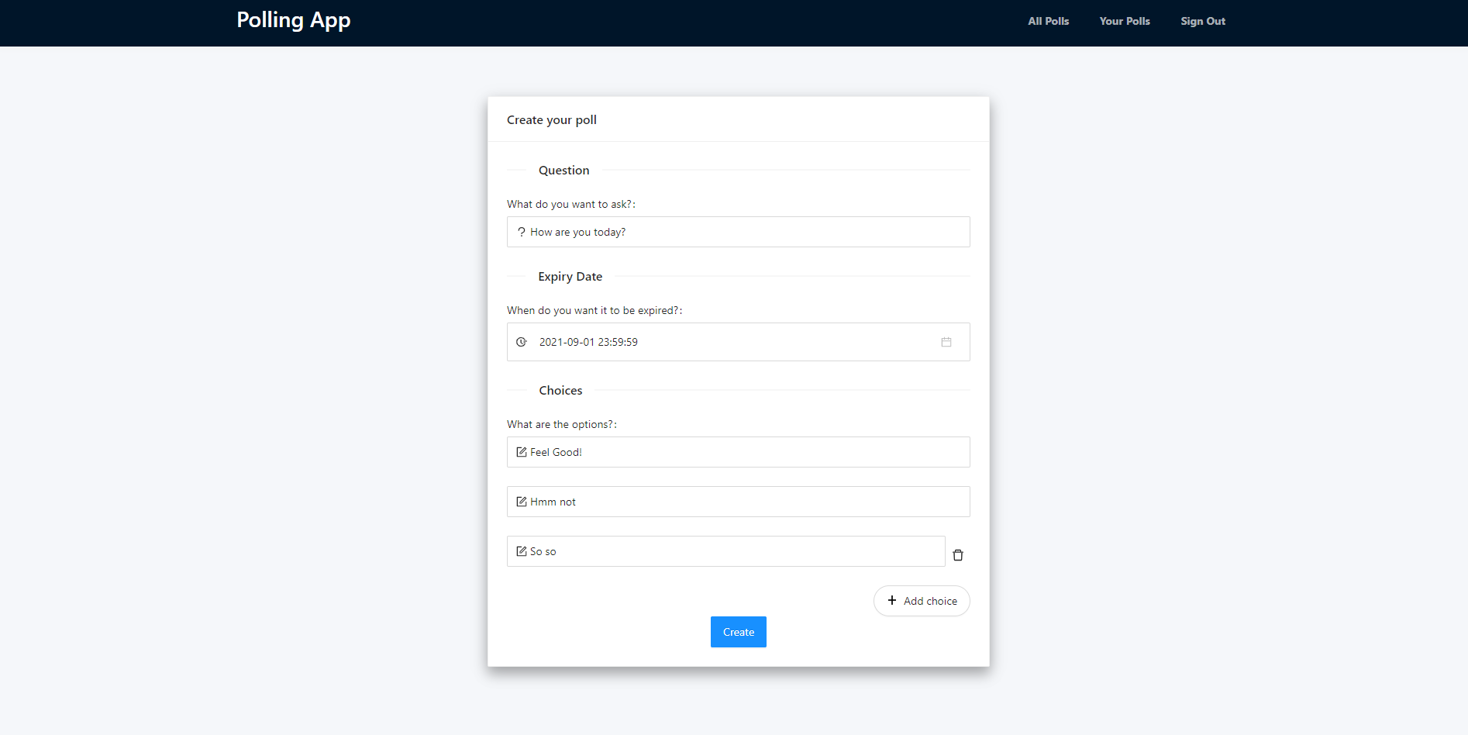This screenshot has height=735, width=1468.
Task: Click the pencil icon beside "Feel Good!"
Action: [520, 452]
